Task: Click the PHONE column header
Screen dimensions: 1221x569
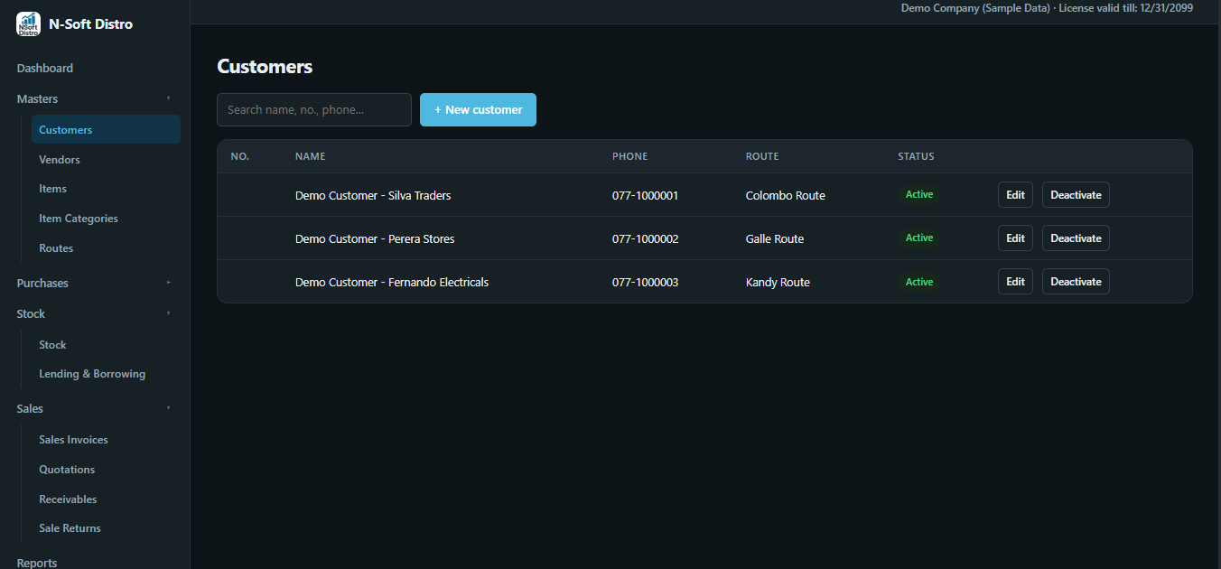Action: click(x=629, y=156)
